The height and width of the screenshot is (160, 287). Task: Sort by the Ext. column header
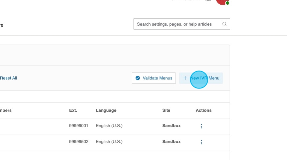tap(73, 110)
